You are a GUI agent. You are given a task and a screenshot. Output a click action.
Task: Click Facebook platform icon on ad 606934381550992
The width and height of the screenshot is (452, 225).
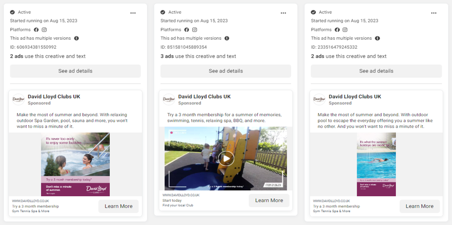tap(36, 30)
